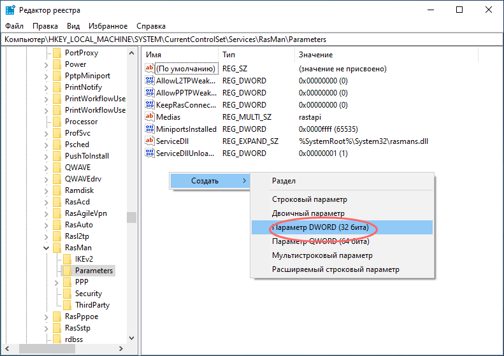Click the PrintNotify folder icon

click(x=57, y=87)
